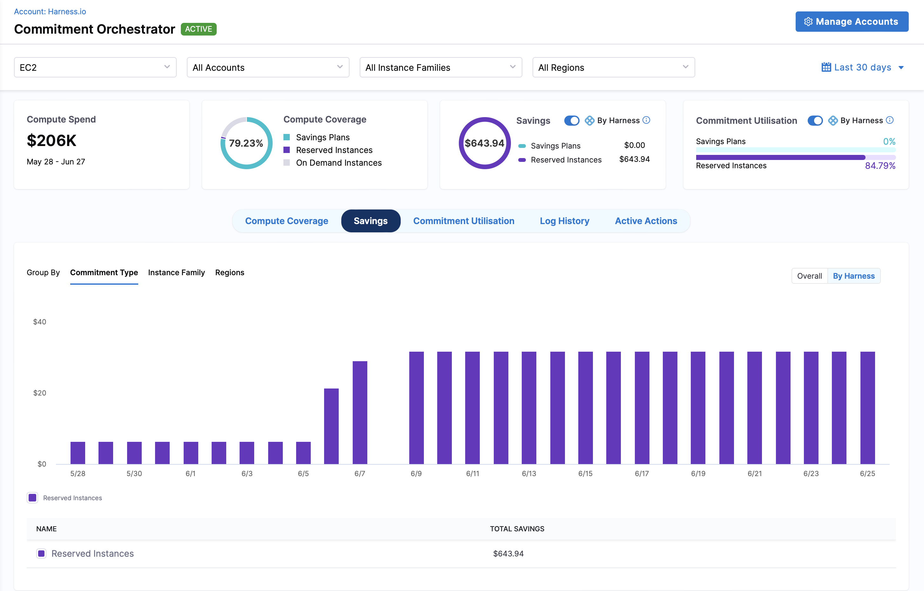Open the EC2 service dropdown
This screenshot has height=591, width=924.
(95, 68)
